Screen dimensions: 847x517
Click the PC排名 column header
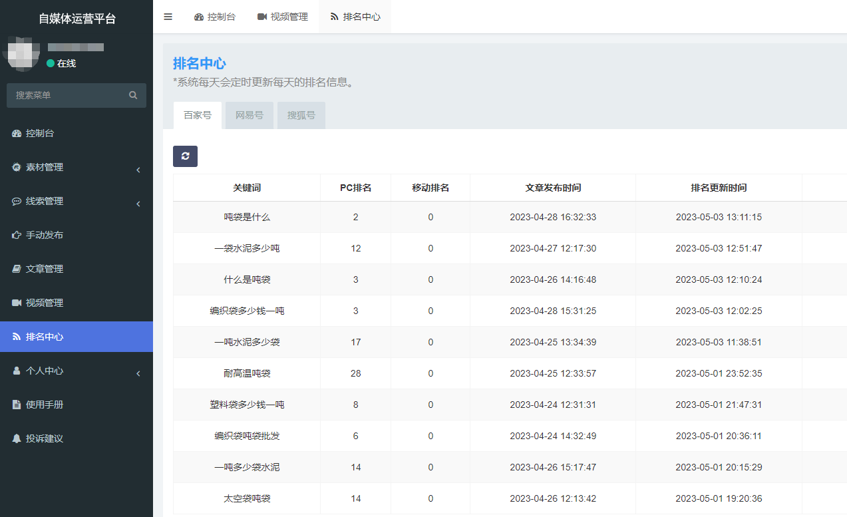(x=355, y=188)
